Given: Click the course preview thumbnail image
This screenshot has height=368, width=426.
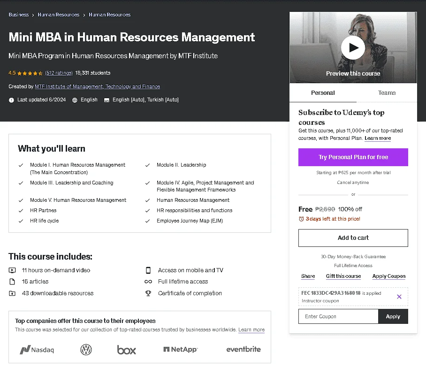Looking at the screenshot, I should (353, 47).
